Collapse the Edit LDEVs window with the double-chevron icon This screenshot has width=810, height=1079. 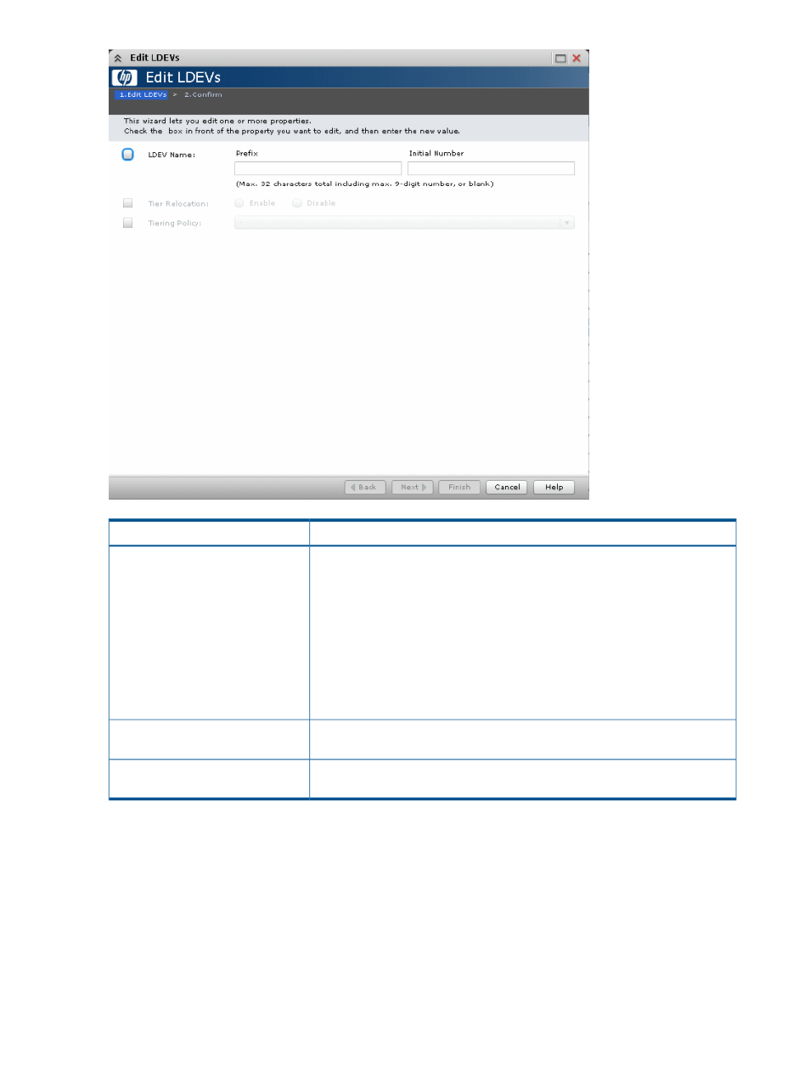[118, 59]
